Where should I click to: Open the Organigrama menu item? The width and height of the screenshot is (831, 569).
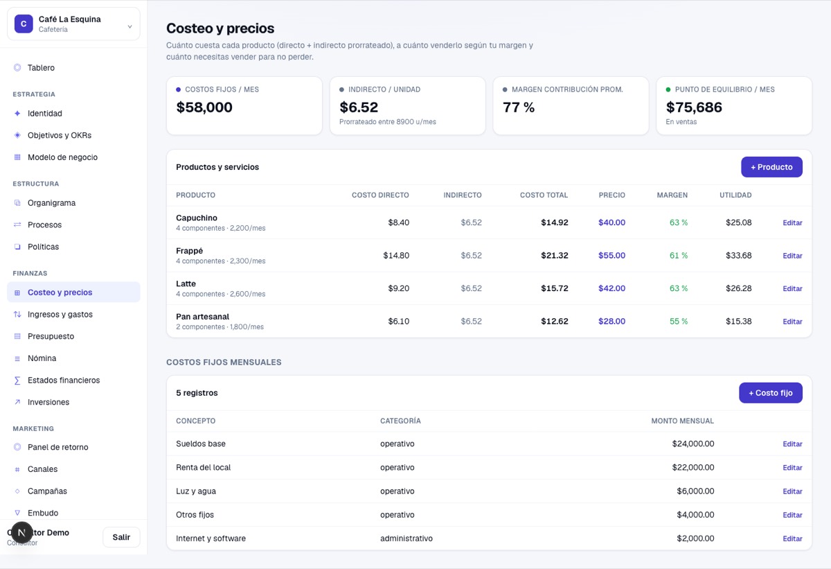tap(73, 203)
